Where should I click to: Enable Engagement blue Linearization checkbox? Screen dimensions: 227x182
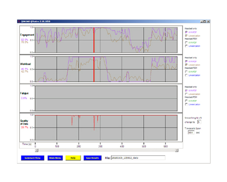[186, 46]
